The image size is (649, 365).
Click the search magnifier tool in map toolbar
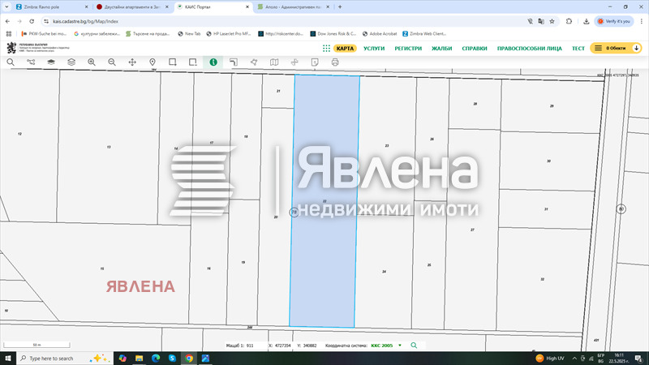coord(11,62)
